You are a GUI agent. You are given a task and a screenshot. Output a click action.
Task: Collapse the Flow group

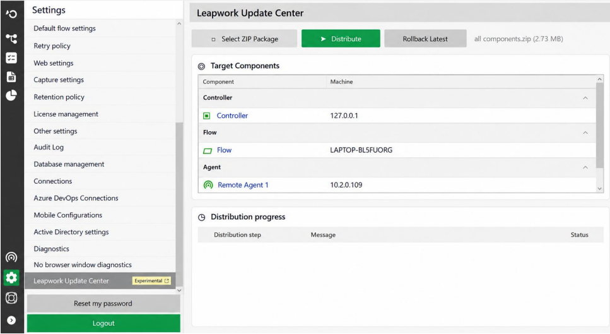coord(585,133)
